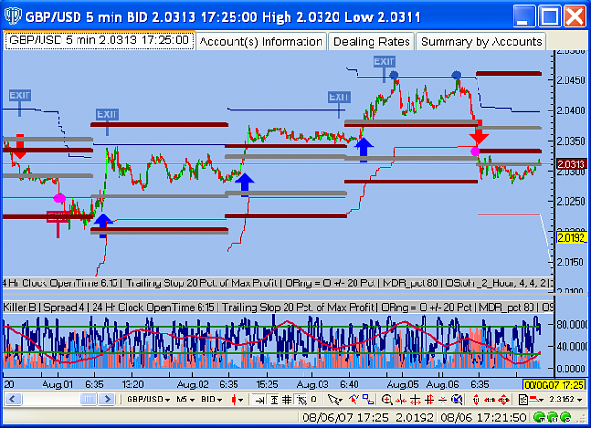Image resolution: width=591 pixels, height=428 pixels.
Task: Toggle shift-chart-to-end arrow button
Action: pyautogui.click(x=259, y=400)
